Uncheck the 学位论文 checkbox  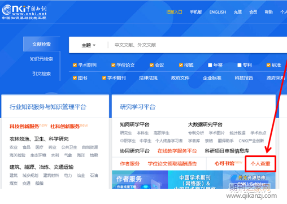click(113, 65)
